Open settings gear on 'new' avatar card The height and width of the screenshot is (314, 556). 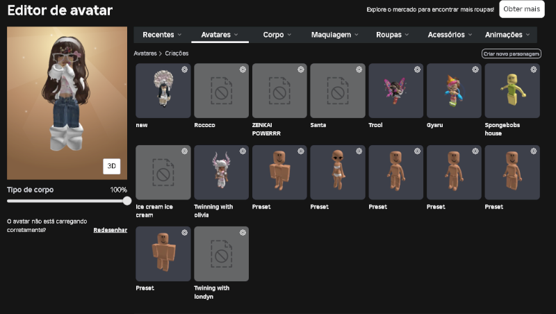pyautogui.click(x=184, y=69)
